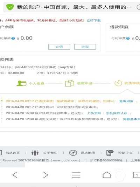Go forward with the browser forward arrow

pos(45,175)
